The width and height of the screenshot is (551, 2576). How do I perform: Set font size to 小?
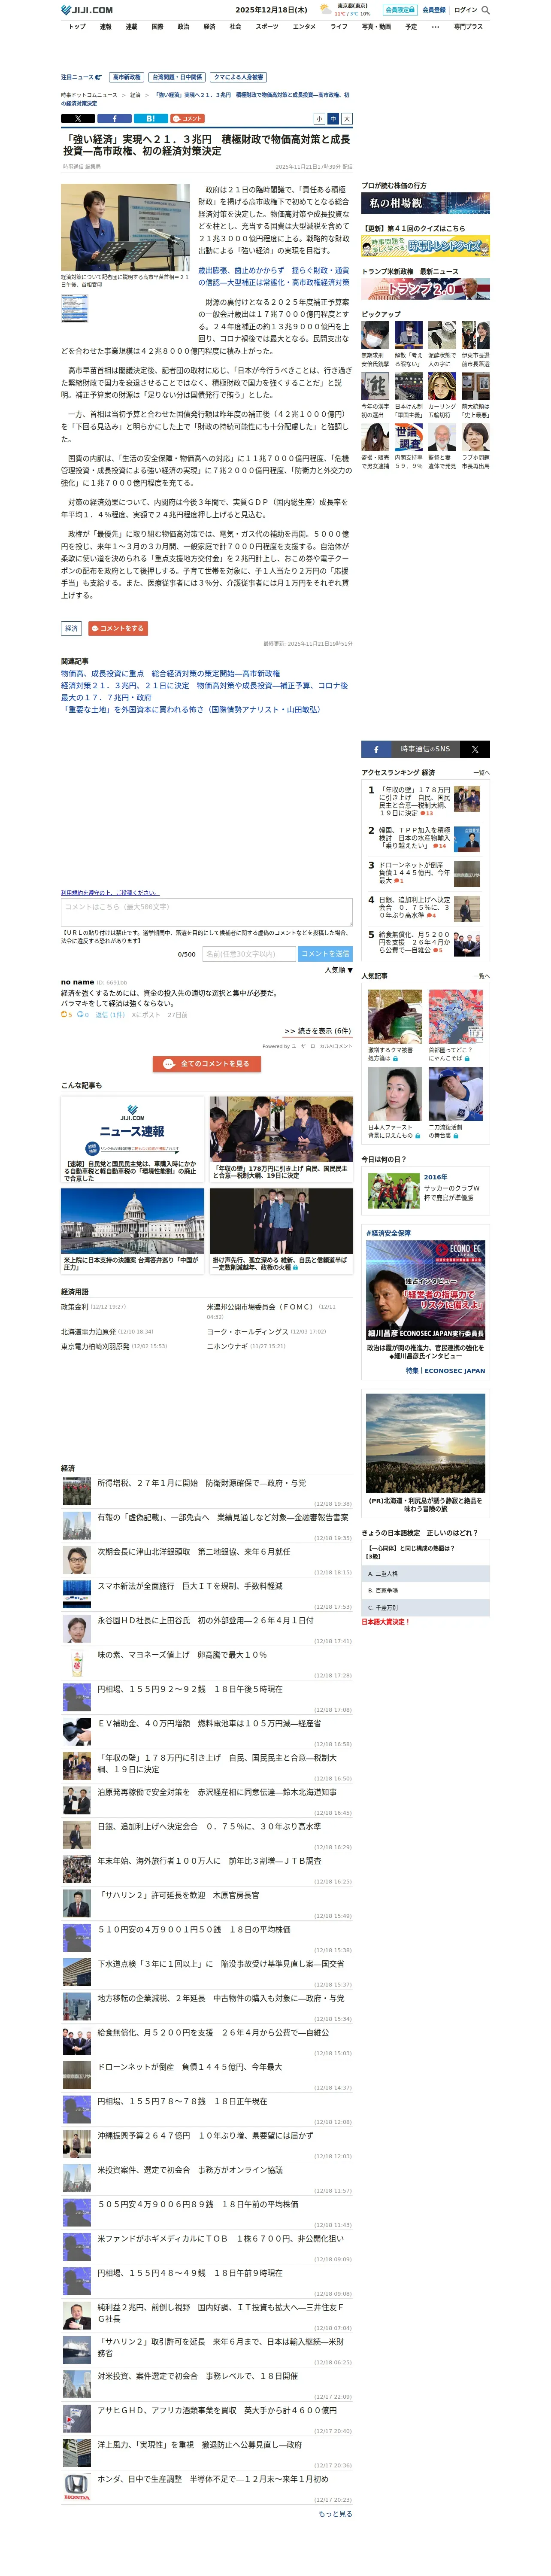point(320,119)
